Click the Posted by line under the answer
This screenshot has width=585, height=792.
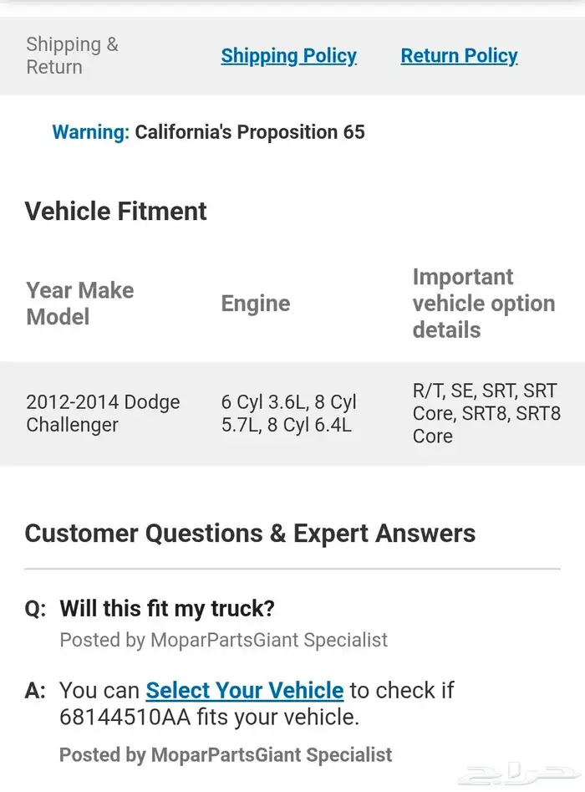225,754
